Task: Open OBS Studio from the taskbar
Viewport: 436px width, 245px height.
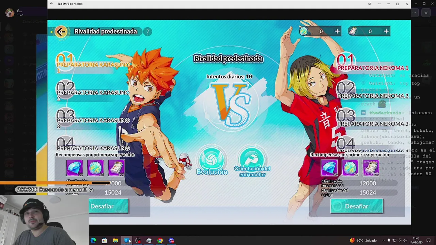Action: point(138,241)
